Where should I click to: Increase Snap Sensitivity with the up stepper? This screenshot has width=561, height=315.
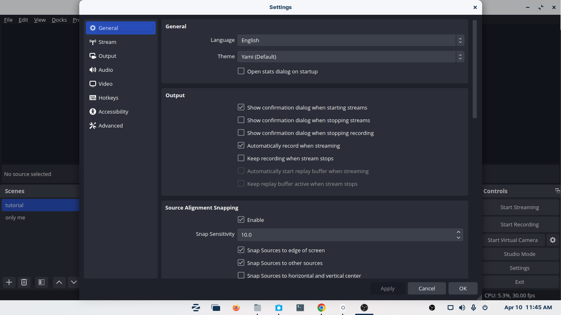[459, 232]
